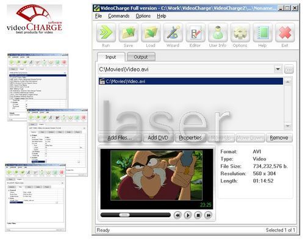The image size is (305, 244).
Task: Switch to the Input tab
Action: click(110, 57)
